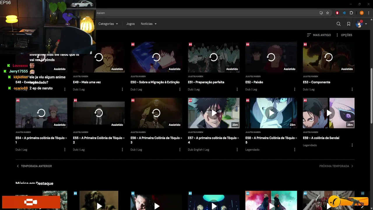Open the blue moon stage music thumbnail

[214, 200]
